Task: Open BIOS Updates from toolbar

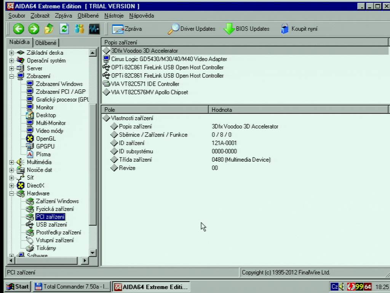Action: pos(246,29)
